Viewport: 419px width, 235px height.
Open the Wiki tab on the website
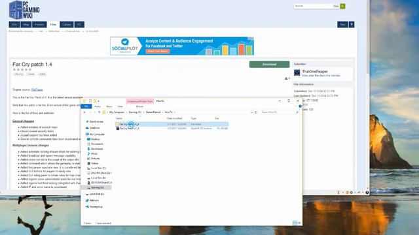click(x=14, y=25)
